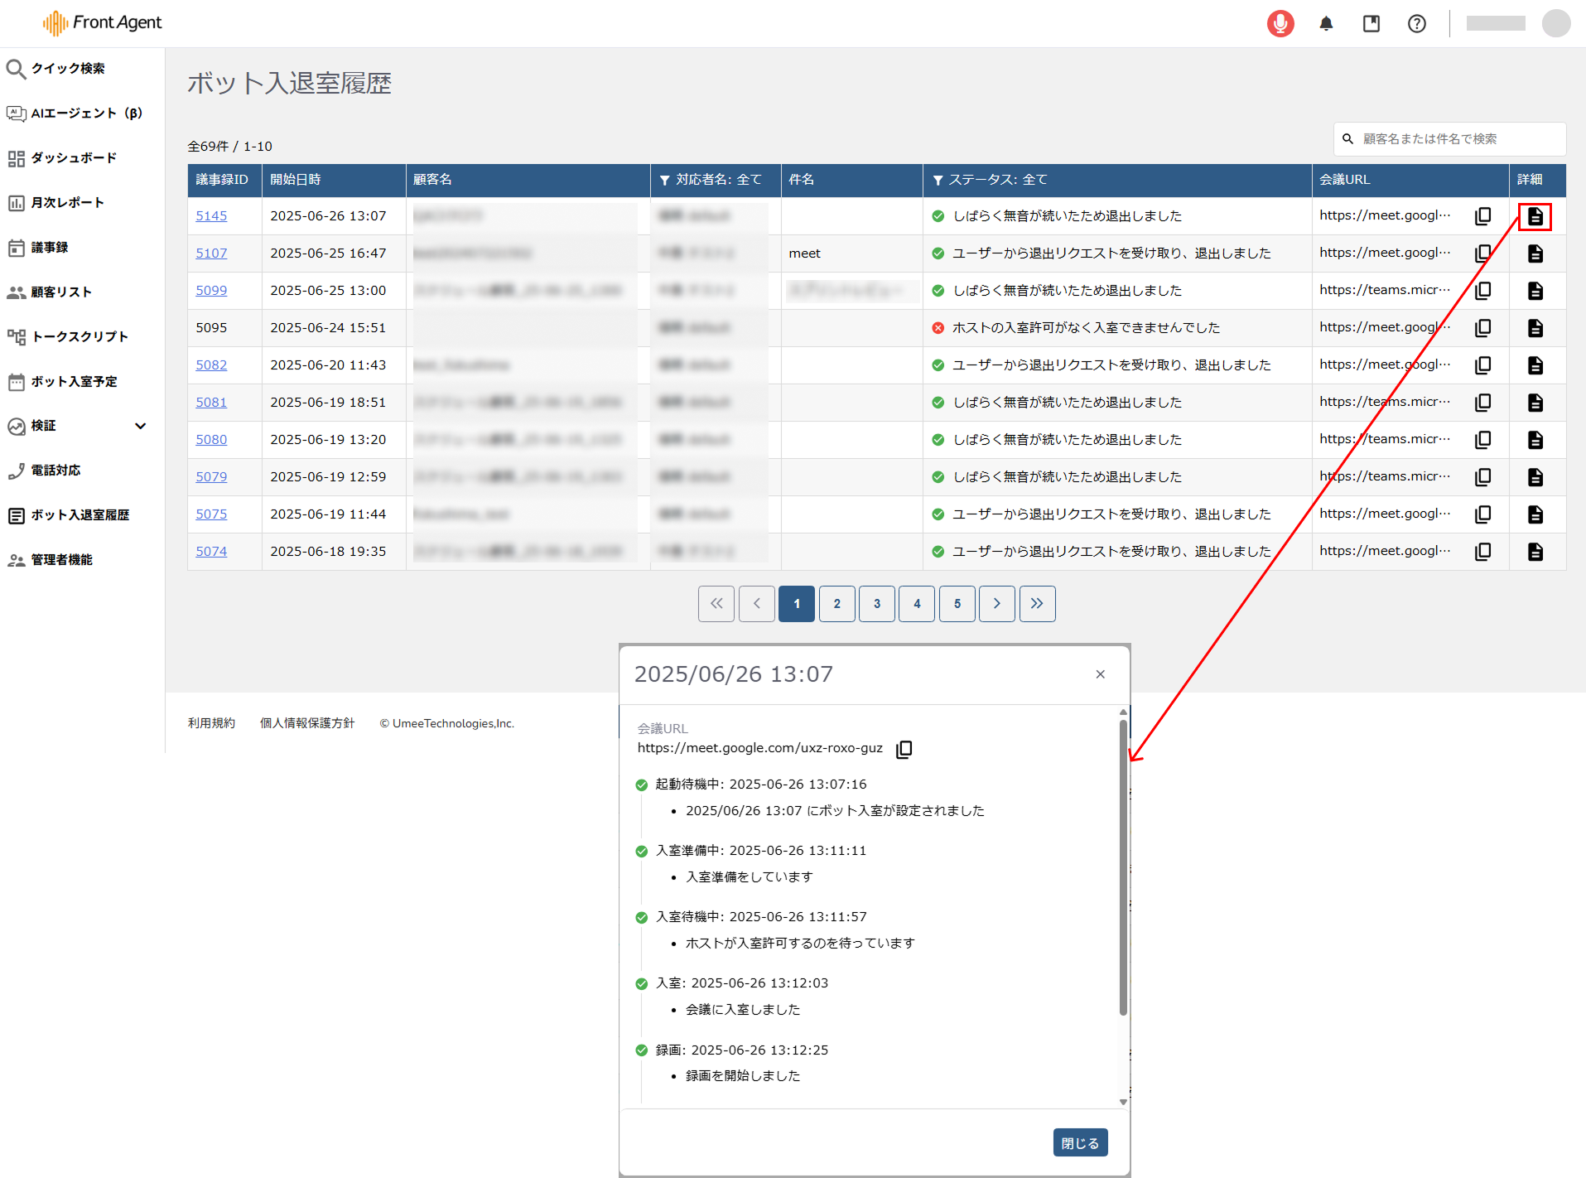Open detail document icon for record 5145

tap(1535, 216)
